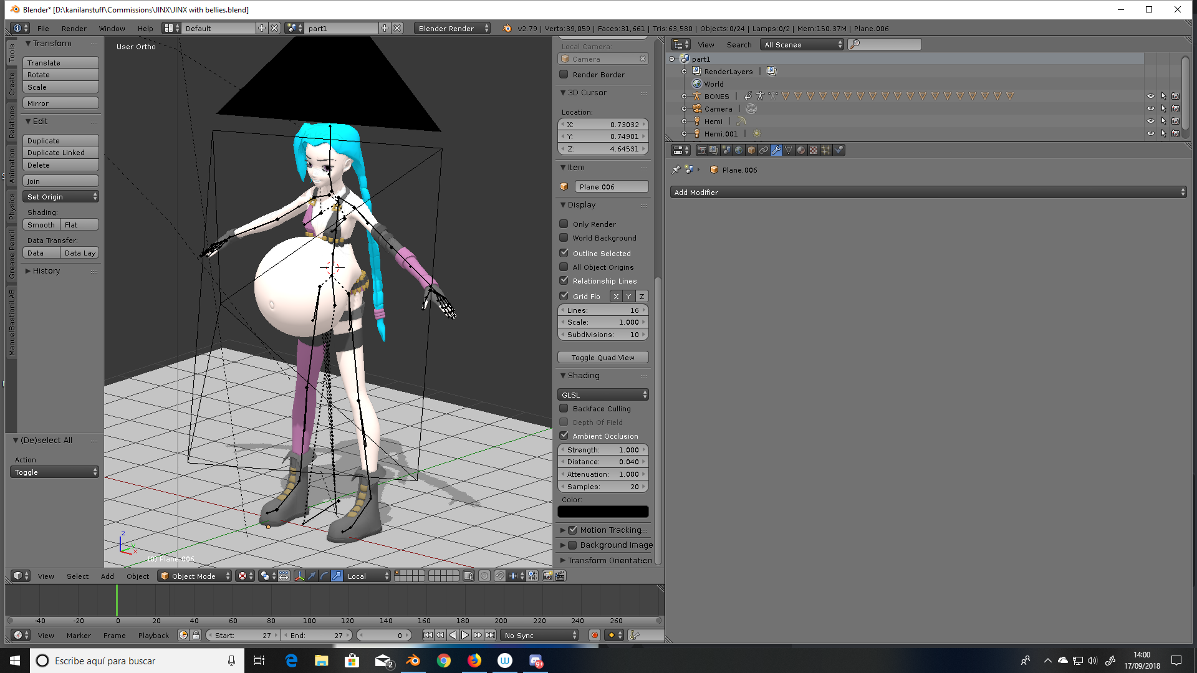The image size is (1197, 673).
Task: Open the Blender Render engine dropdown
Action: pos(452,28)
